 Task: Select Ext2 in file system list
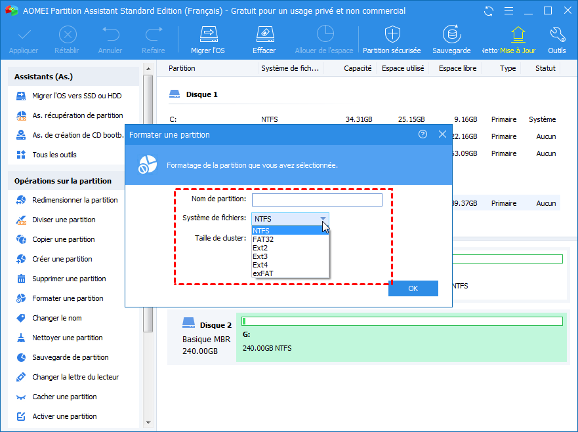tap(290, 248)
